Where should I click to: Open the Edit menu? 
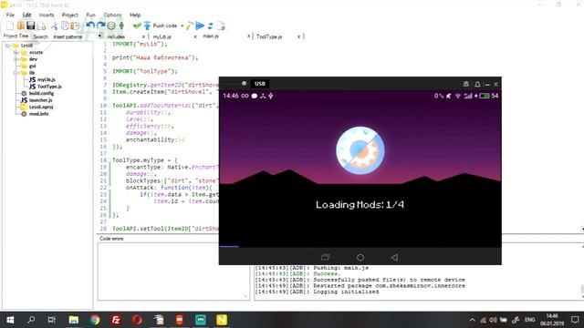[x=26, y=15]
